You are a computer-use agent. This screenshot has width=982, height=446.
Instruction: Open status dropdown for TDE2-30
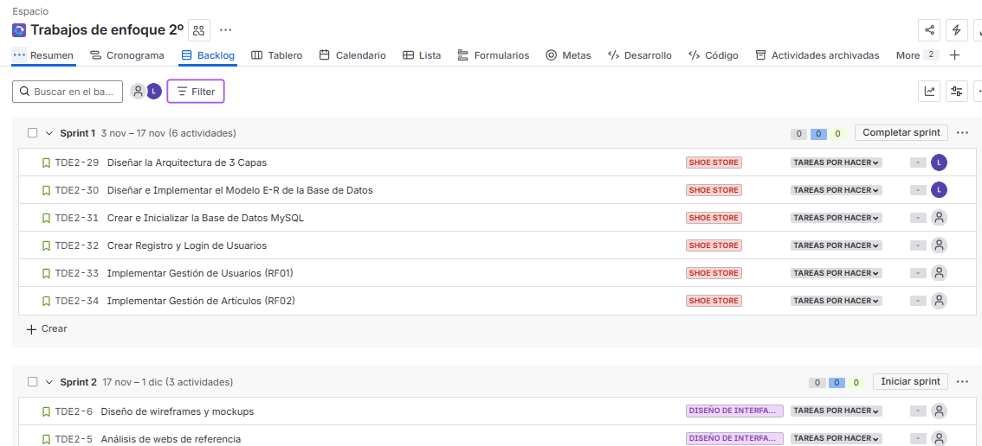(x=836, y=190)
